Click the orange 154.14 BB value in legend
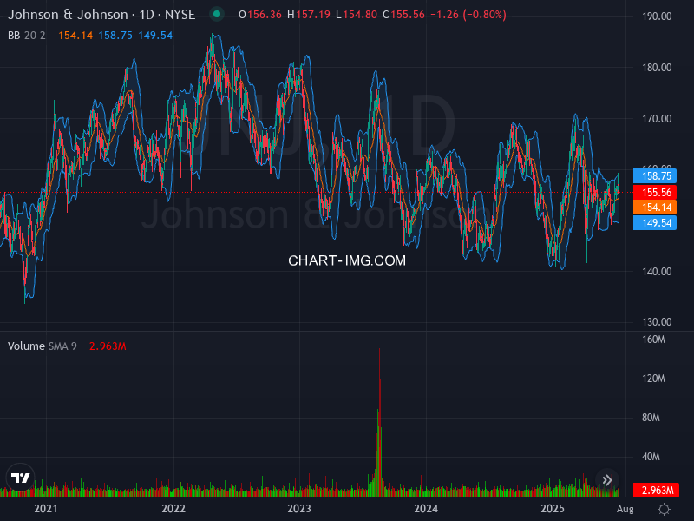The image size is (694, 521). pos(75,36)
